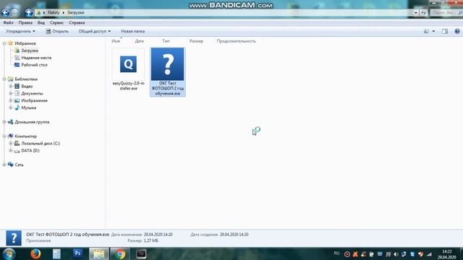Select the Документы library
463x260 pixels.
pyautogui.click(x=32, y=93)
